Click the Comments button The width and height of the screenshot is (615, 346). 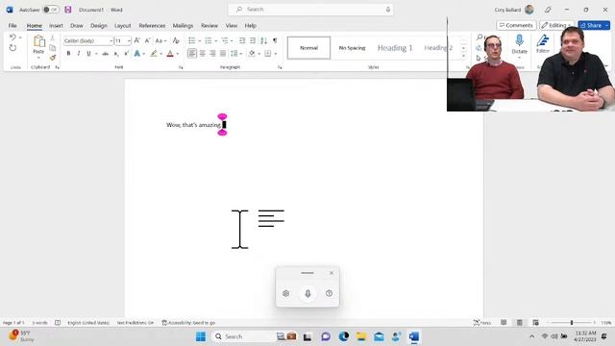[x=516, y=25]
